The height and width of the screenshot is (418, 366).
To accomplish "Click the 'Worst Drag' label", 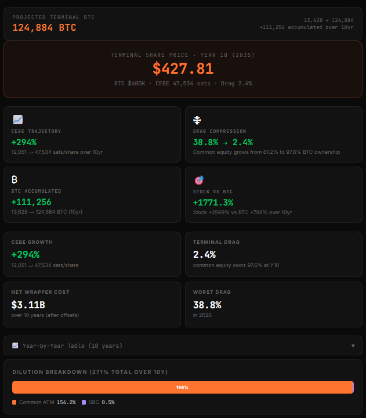I will pyautogui.click(x=212, y=292).
